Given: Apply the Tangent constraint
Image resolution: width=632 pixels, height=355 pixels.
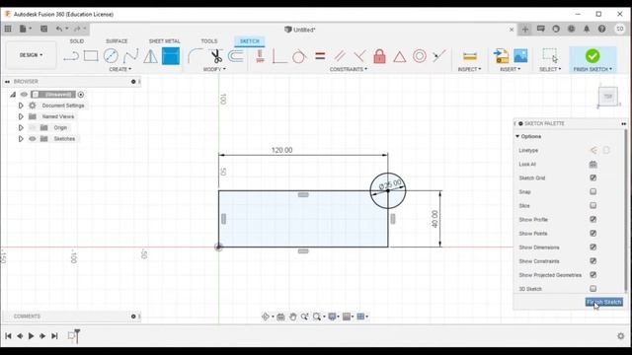Looking at the screenshot, I should coord(299,56).
